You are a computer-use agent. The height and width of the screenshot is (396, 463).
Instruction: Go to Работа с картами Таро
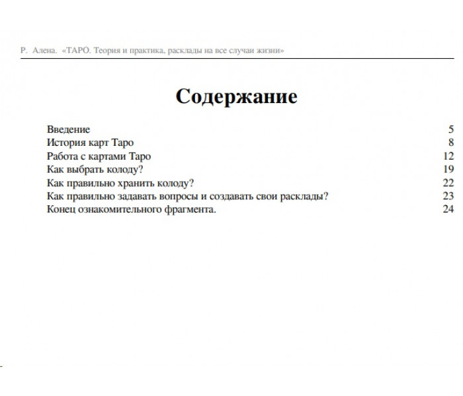(x=99, y=156)
